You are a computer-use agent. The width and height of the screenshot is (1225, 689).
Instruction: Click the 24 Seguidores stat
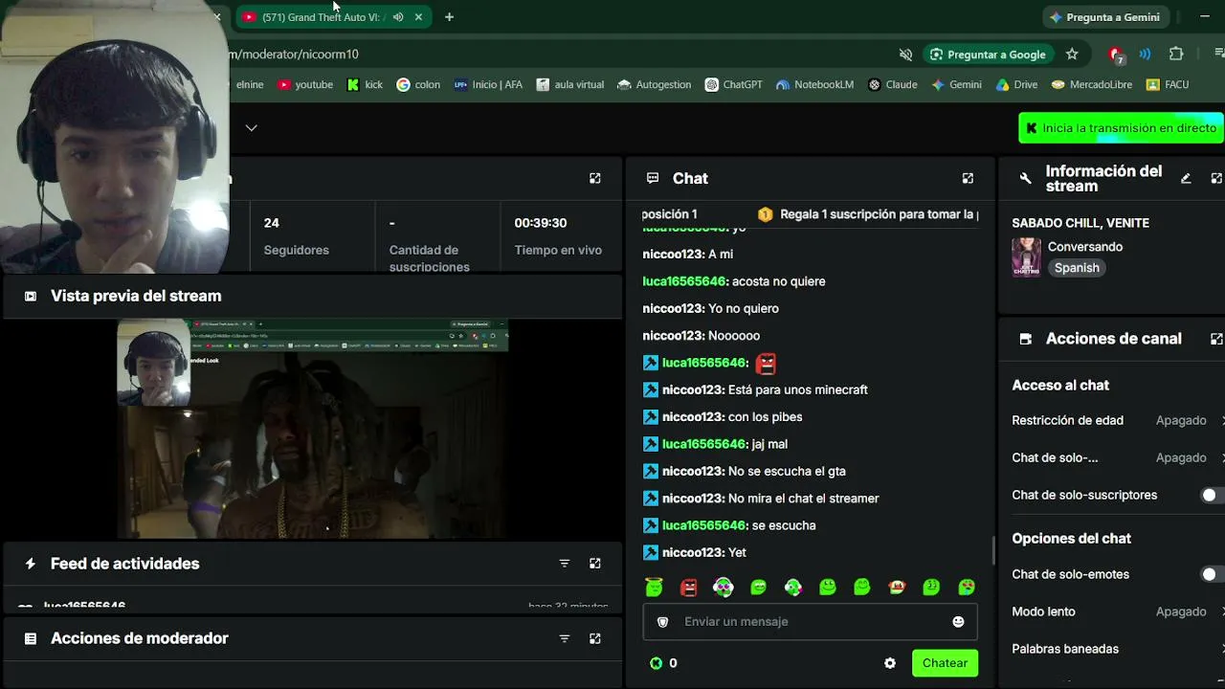(x=297, y=235)
